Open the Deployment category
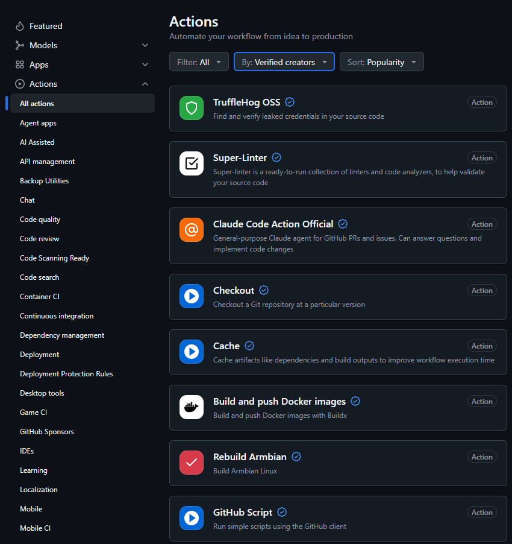512x544 pixels. [x=40, y=355]
